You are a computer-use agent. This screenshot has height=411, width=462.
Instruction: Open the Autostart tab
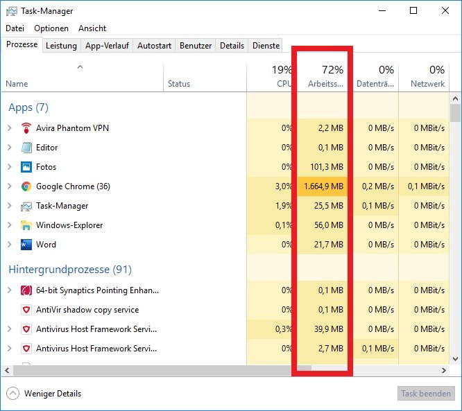(154, 46)
